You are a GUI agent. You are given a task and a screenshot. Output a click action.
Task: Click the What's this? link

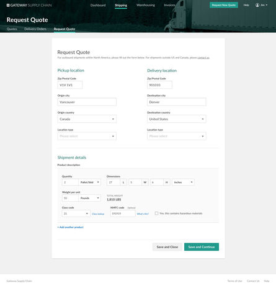[x=143, y=214]
